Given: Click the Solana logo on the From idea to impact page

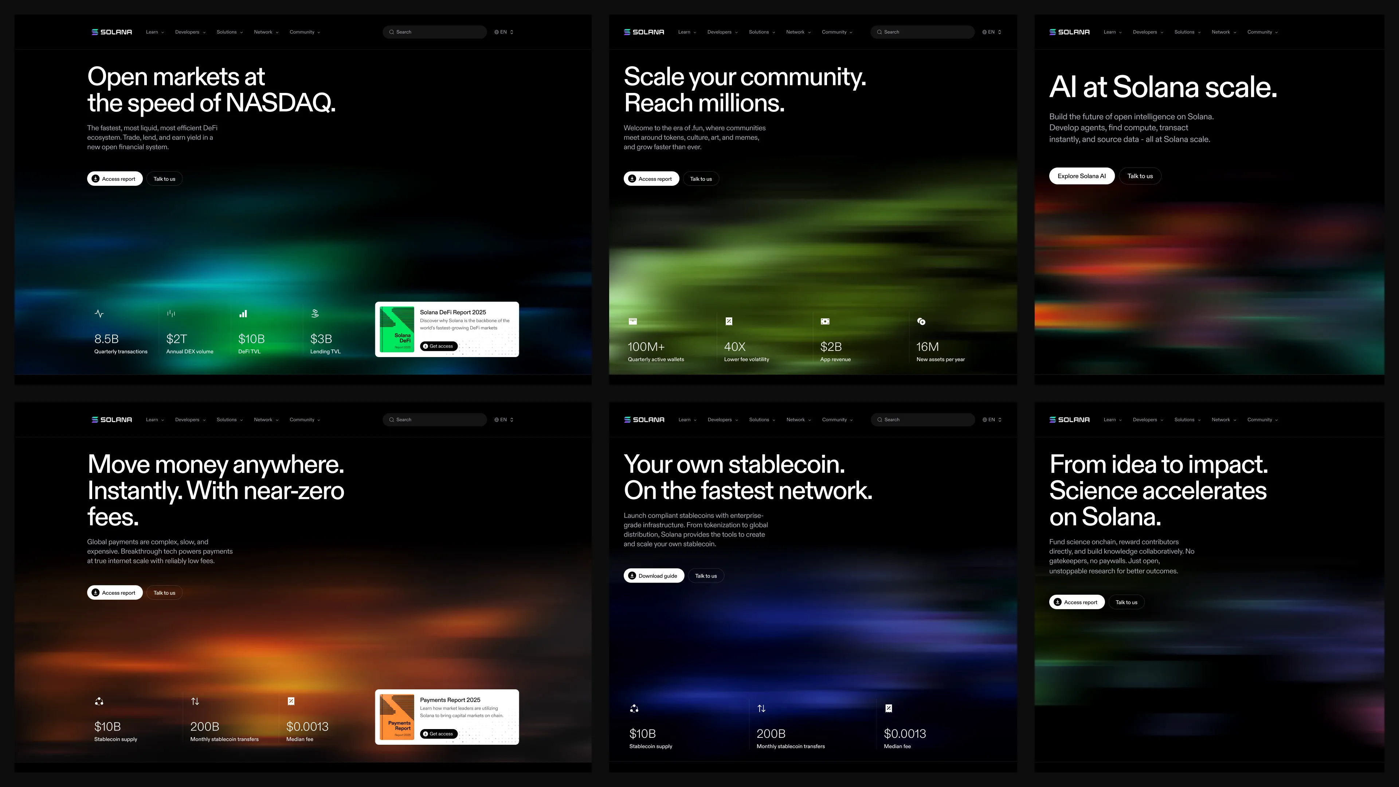Looking at the screenshot, I should [x=1069, y=420].
